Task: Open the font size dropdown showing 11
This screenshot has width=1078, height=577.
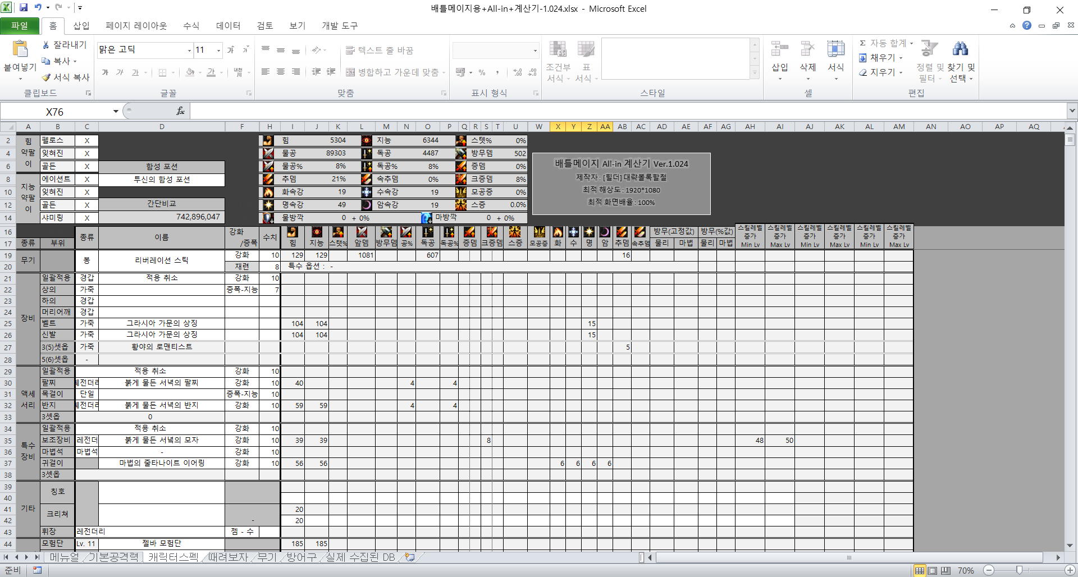Action: (218, 51)
